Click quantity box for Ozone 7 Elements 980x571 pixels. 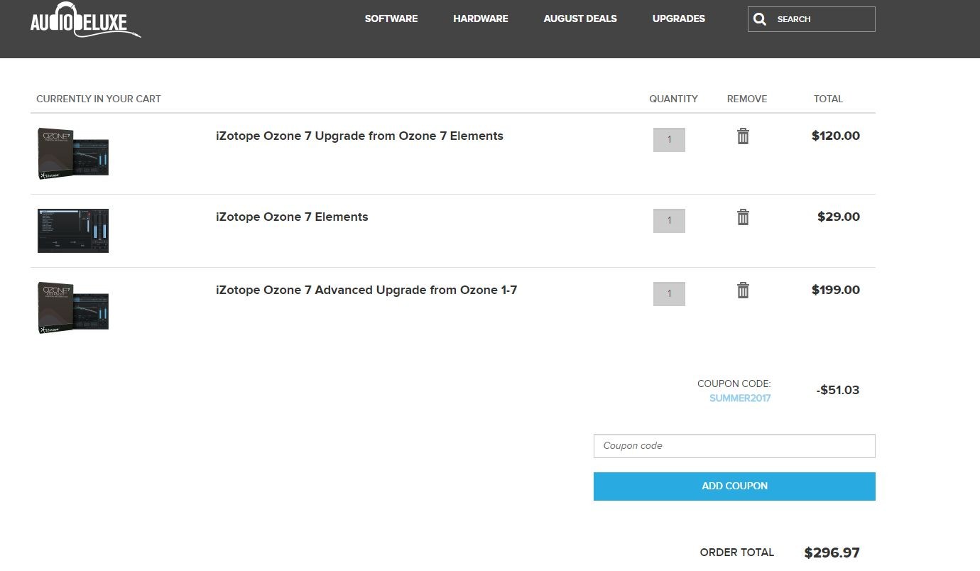669,221
